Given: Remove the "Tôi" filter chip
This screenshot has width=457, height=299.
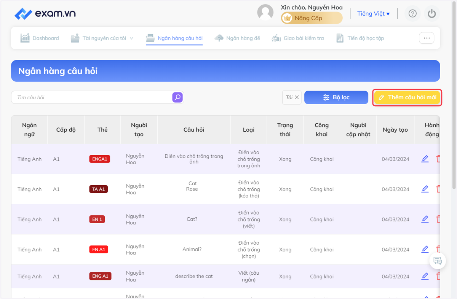Looking at the screenshot, I should tap(297, 97).
